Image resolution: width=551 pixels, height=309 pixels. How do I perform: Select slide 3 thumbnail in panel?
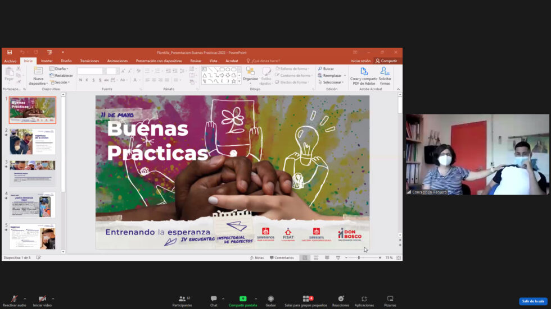click(x=33, y=173)
